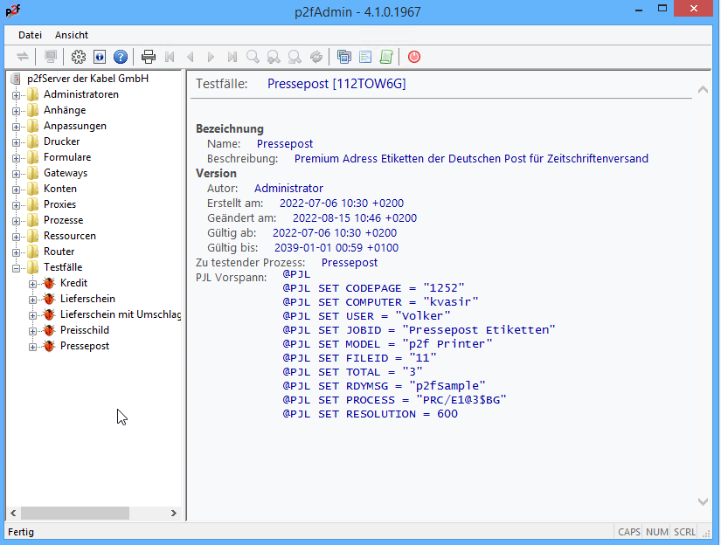Click the Testfälle folder label
Viewport: 721px width, 545px height.
click(x=63, y=267)
